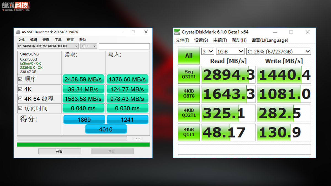Click the 325.1 read value

(228, 113)
